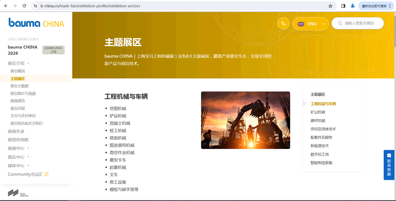The width and height of the screenshot is (396, 201).
Task: Open 展商名录 from the sidebar
Action: [x=16, y=131]
